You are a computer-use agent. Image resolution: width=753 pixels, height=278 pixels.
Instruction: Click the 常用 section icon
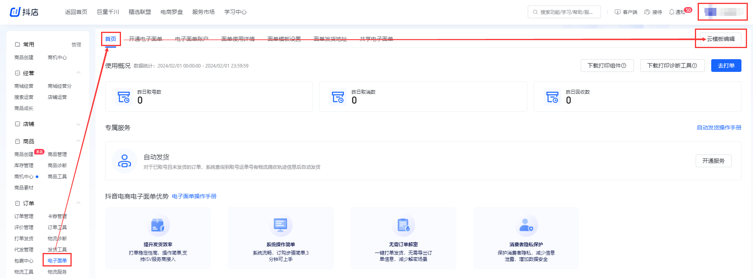(18, 44)
